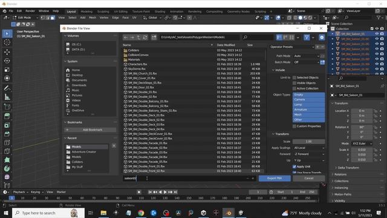Cancel the file export dialog
The height and width of the screenshot is (218, 387).
309,178
